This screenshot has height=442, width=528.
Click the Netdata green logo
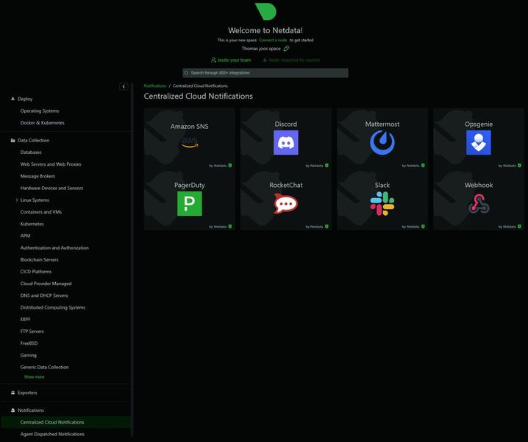pos(265,11)
